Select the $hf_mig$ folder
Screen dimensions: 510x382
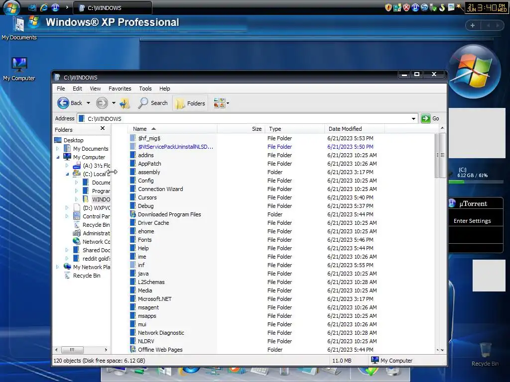click(x=149, y=138)
